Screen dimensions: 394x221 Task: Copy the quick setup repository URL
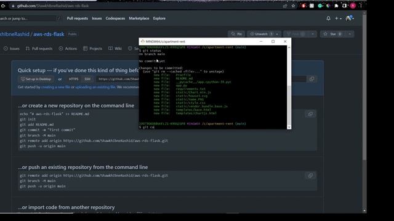click(x=312, y=79)
